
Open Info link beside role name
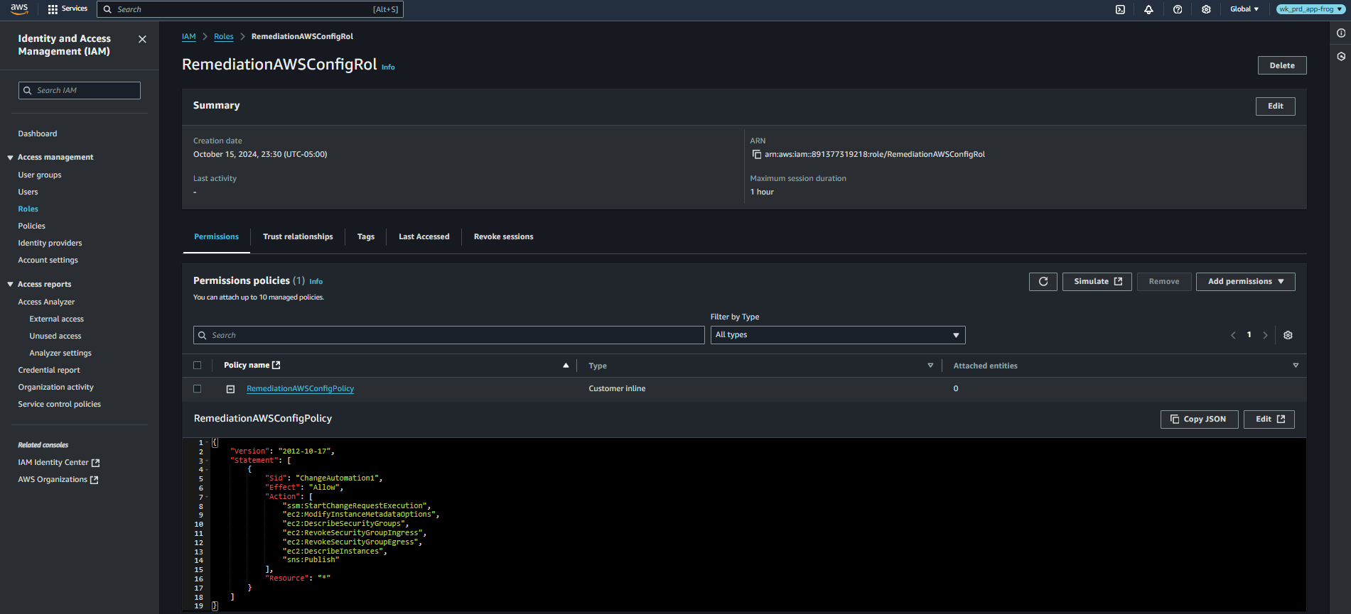point(388,67)
